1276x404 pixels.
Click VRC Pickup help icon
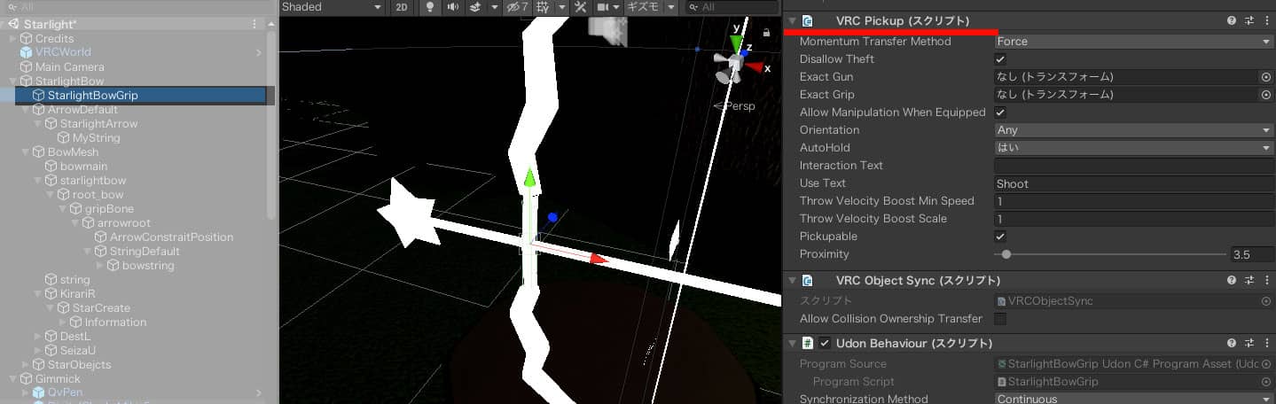pos(1232,20)
